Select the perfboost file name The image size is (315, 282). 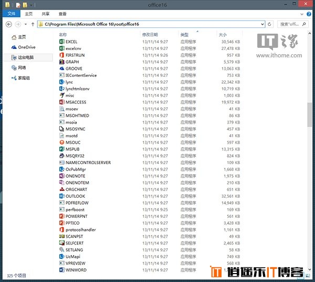coord(75,209)
